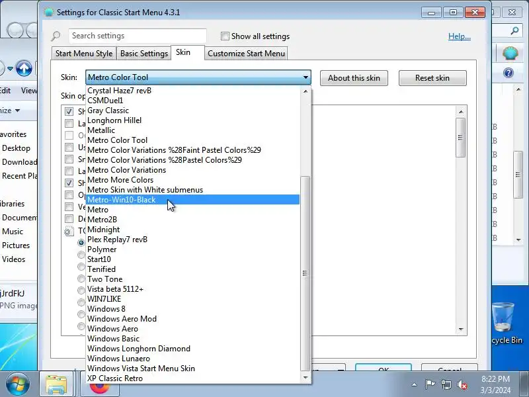Toggle the sixth skin option checkbox
This screenshot has width=529, height=397.
69,171
